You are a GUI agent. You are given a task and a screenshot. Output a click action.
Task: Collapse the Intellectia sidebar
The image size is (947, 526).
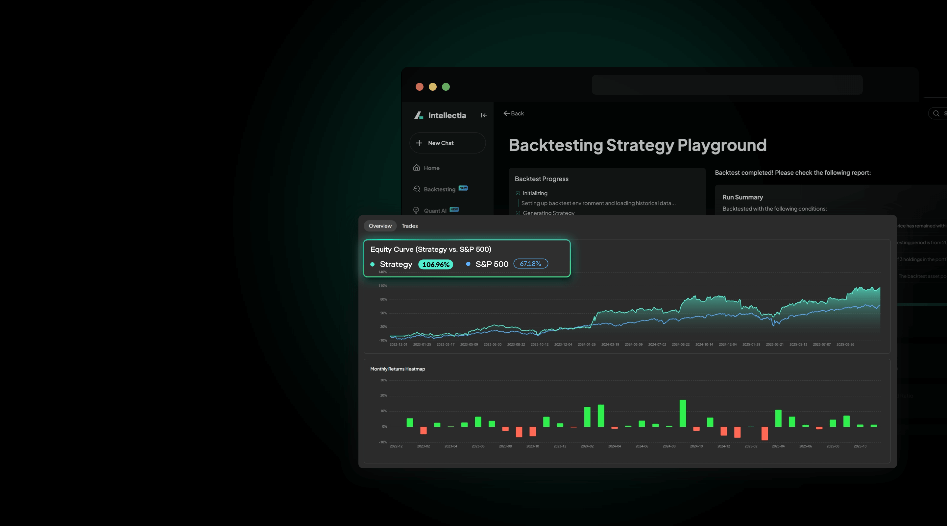[x=484, y=115]
